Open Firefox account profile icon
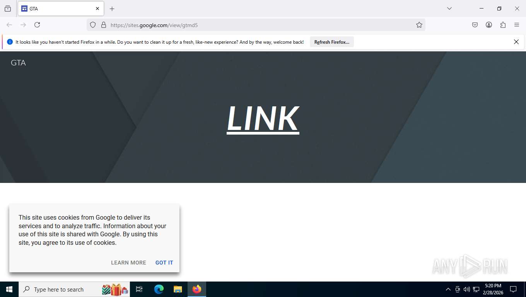The height and width of the screenshot is (297, 526). (489, 25)
